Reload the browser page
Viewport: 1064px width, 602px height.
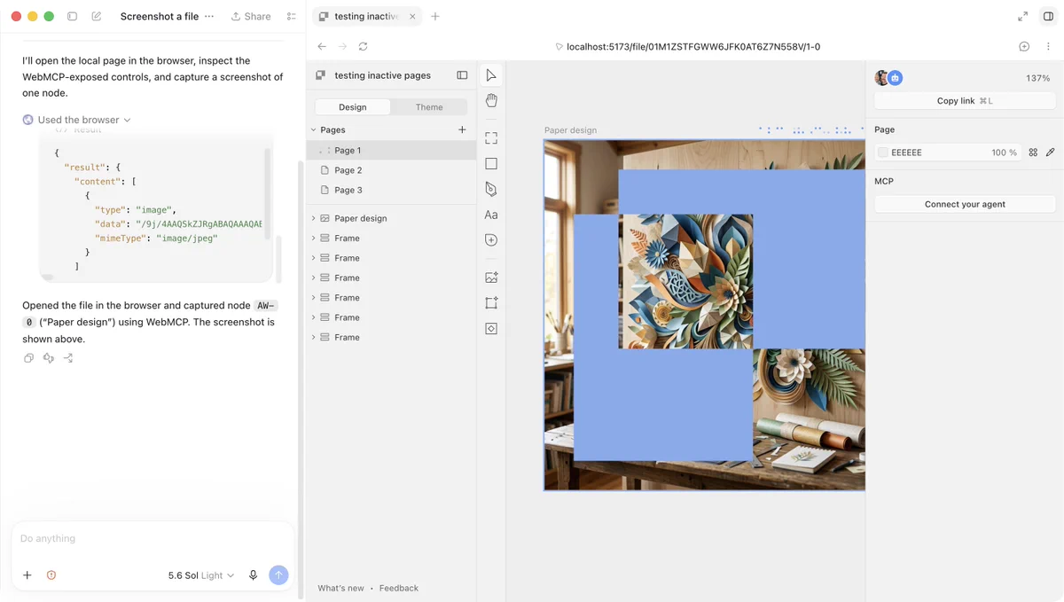363,46
